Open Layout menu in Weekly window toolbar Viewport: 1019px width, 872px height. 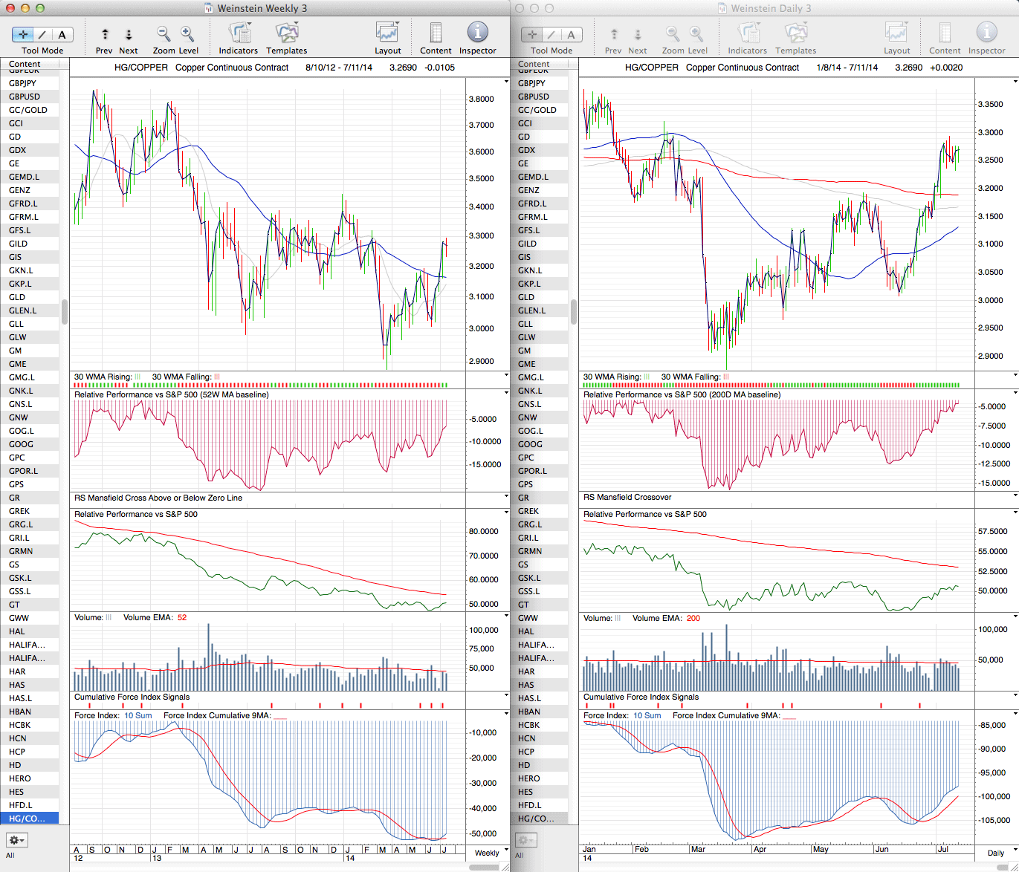(387, 34)
